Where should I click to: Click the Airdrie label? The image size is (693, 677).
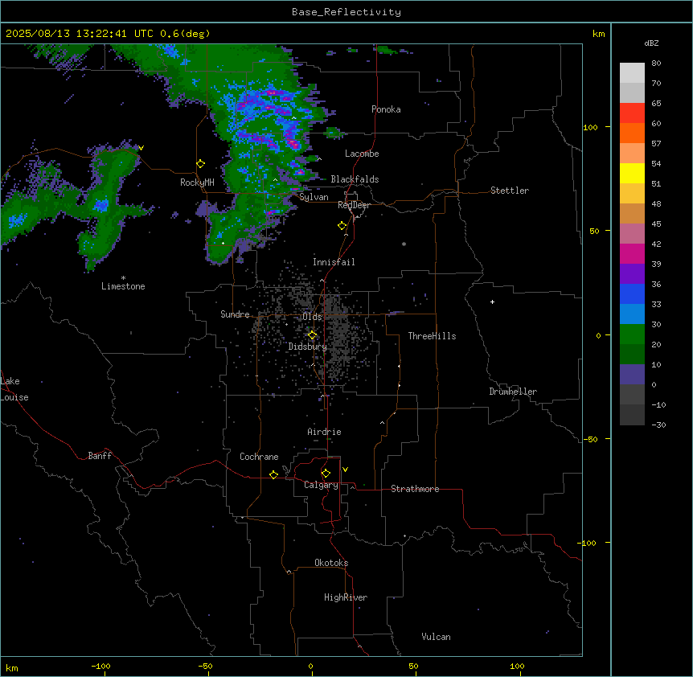(x=324, y=432)
